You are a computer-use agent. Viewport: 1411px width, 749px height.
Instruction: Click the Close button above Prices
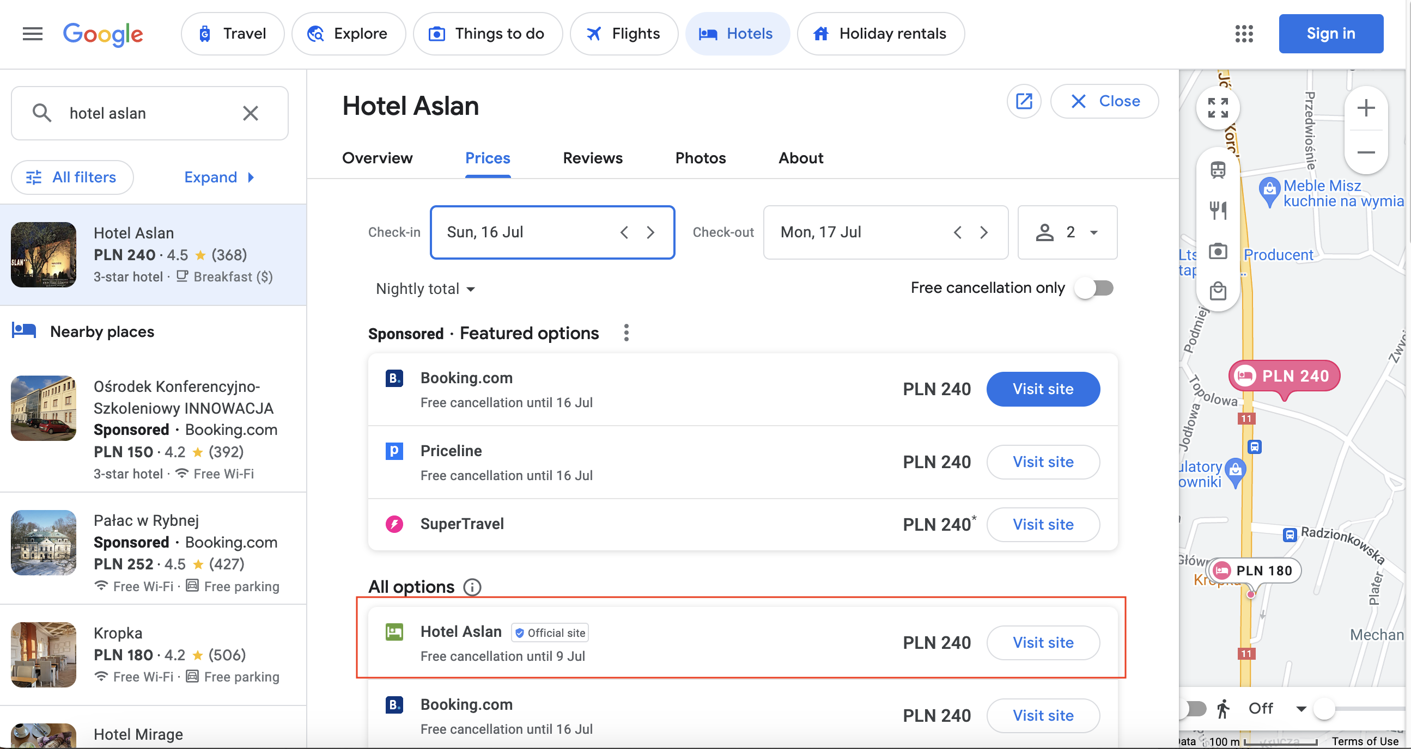point(1105,101)
